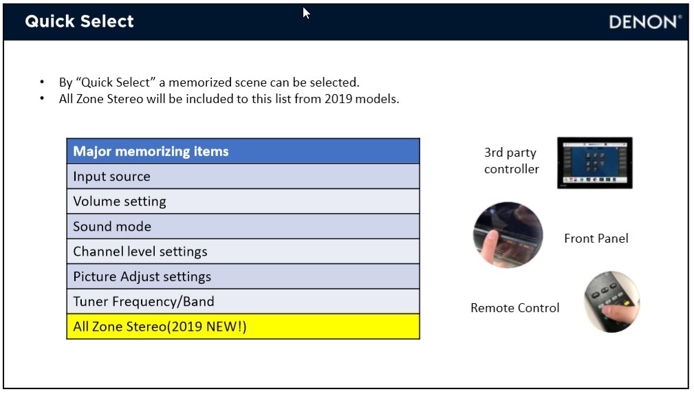Click the Front Panel text label

click(596, 239)
